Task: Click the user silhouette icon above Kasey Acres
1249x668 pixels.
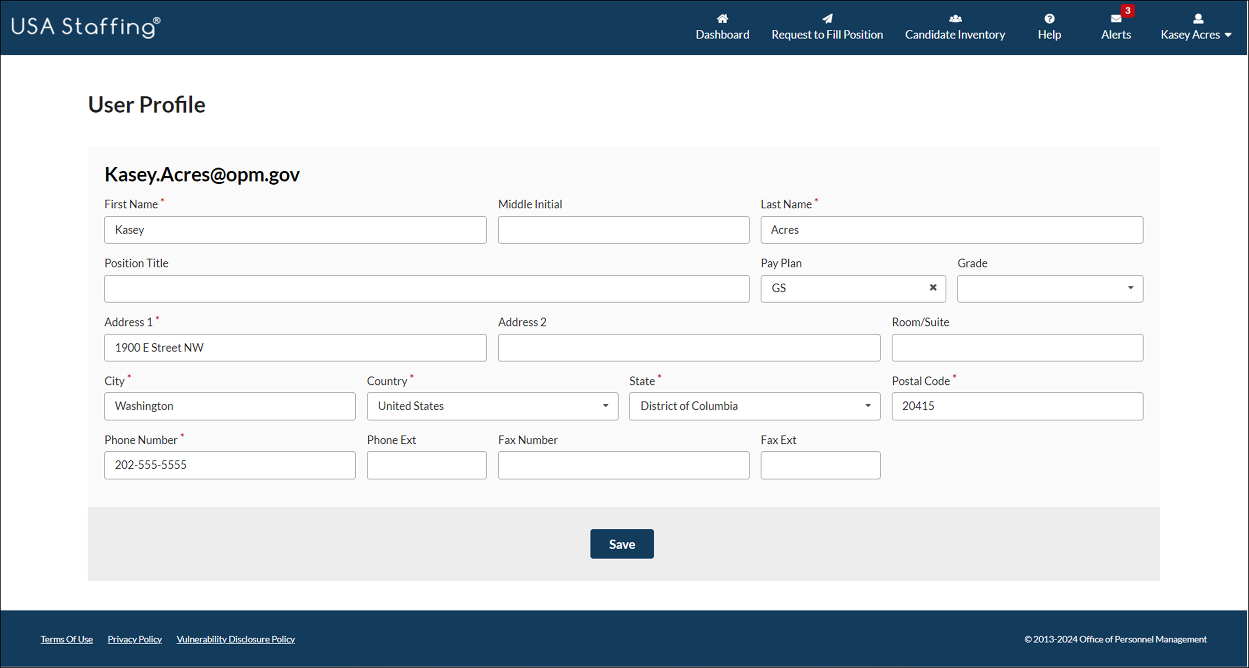Action: coord(1198,18)
